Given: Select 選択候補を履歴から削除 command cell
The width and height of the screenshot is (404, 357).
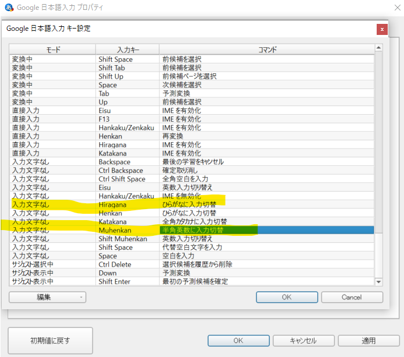Looking at the screenshot, I should (x=267, y=264).
